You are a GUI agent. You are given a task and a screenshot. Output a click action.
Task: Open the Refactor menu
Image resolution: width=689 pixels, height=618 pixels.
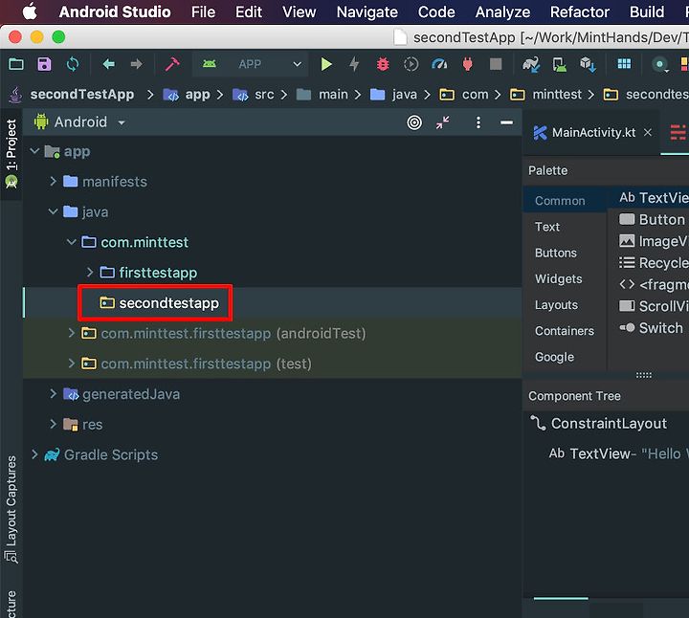pos(580,11)
